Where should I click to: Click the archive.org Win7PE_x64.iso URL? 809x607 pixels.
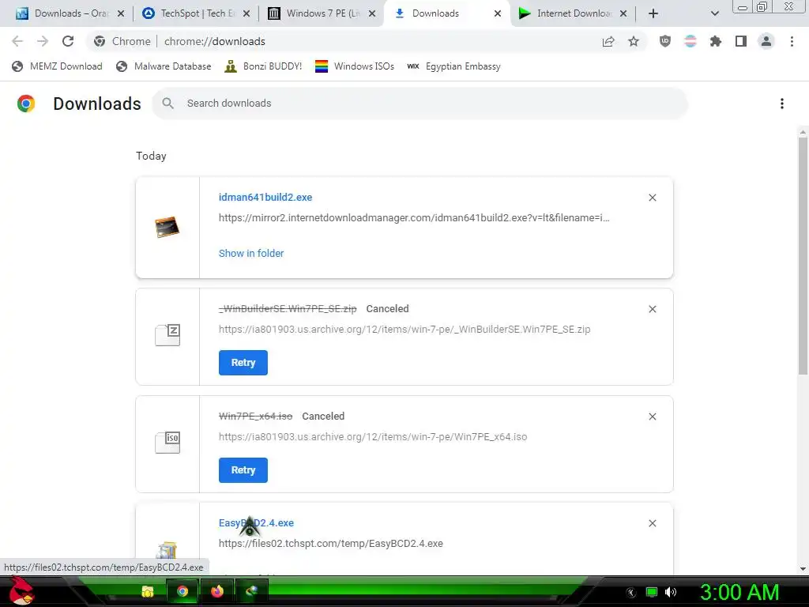pyautogui.click(x=373, y=436)
